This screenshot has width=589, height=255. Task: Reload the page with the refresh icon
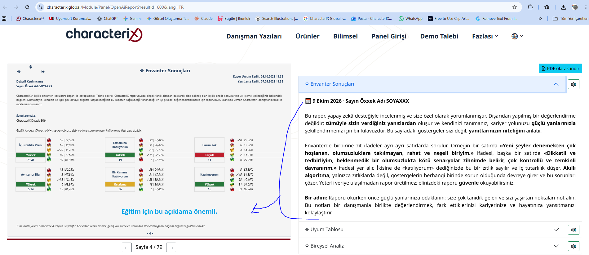coord(27,7)
